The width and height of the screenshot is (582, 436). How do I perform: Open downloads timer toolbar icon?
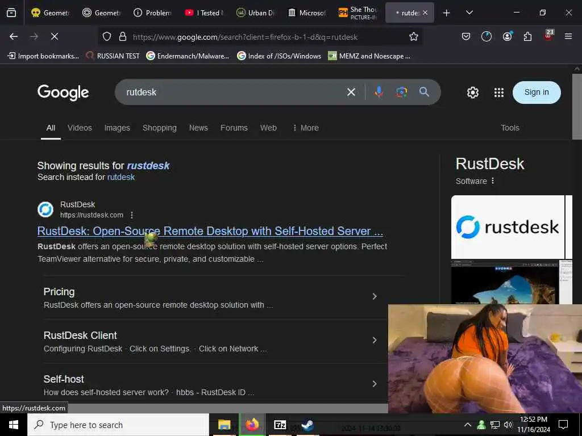pyautogui.click(x=487, y=36)
